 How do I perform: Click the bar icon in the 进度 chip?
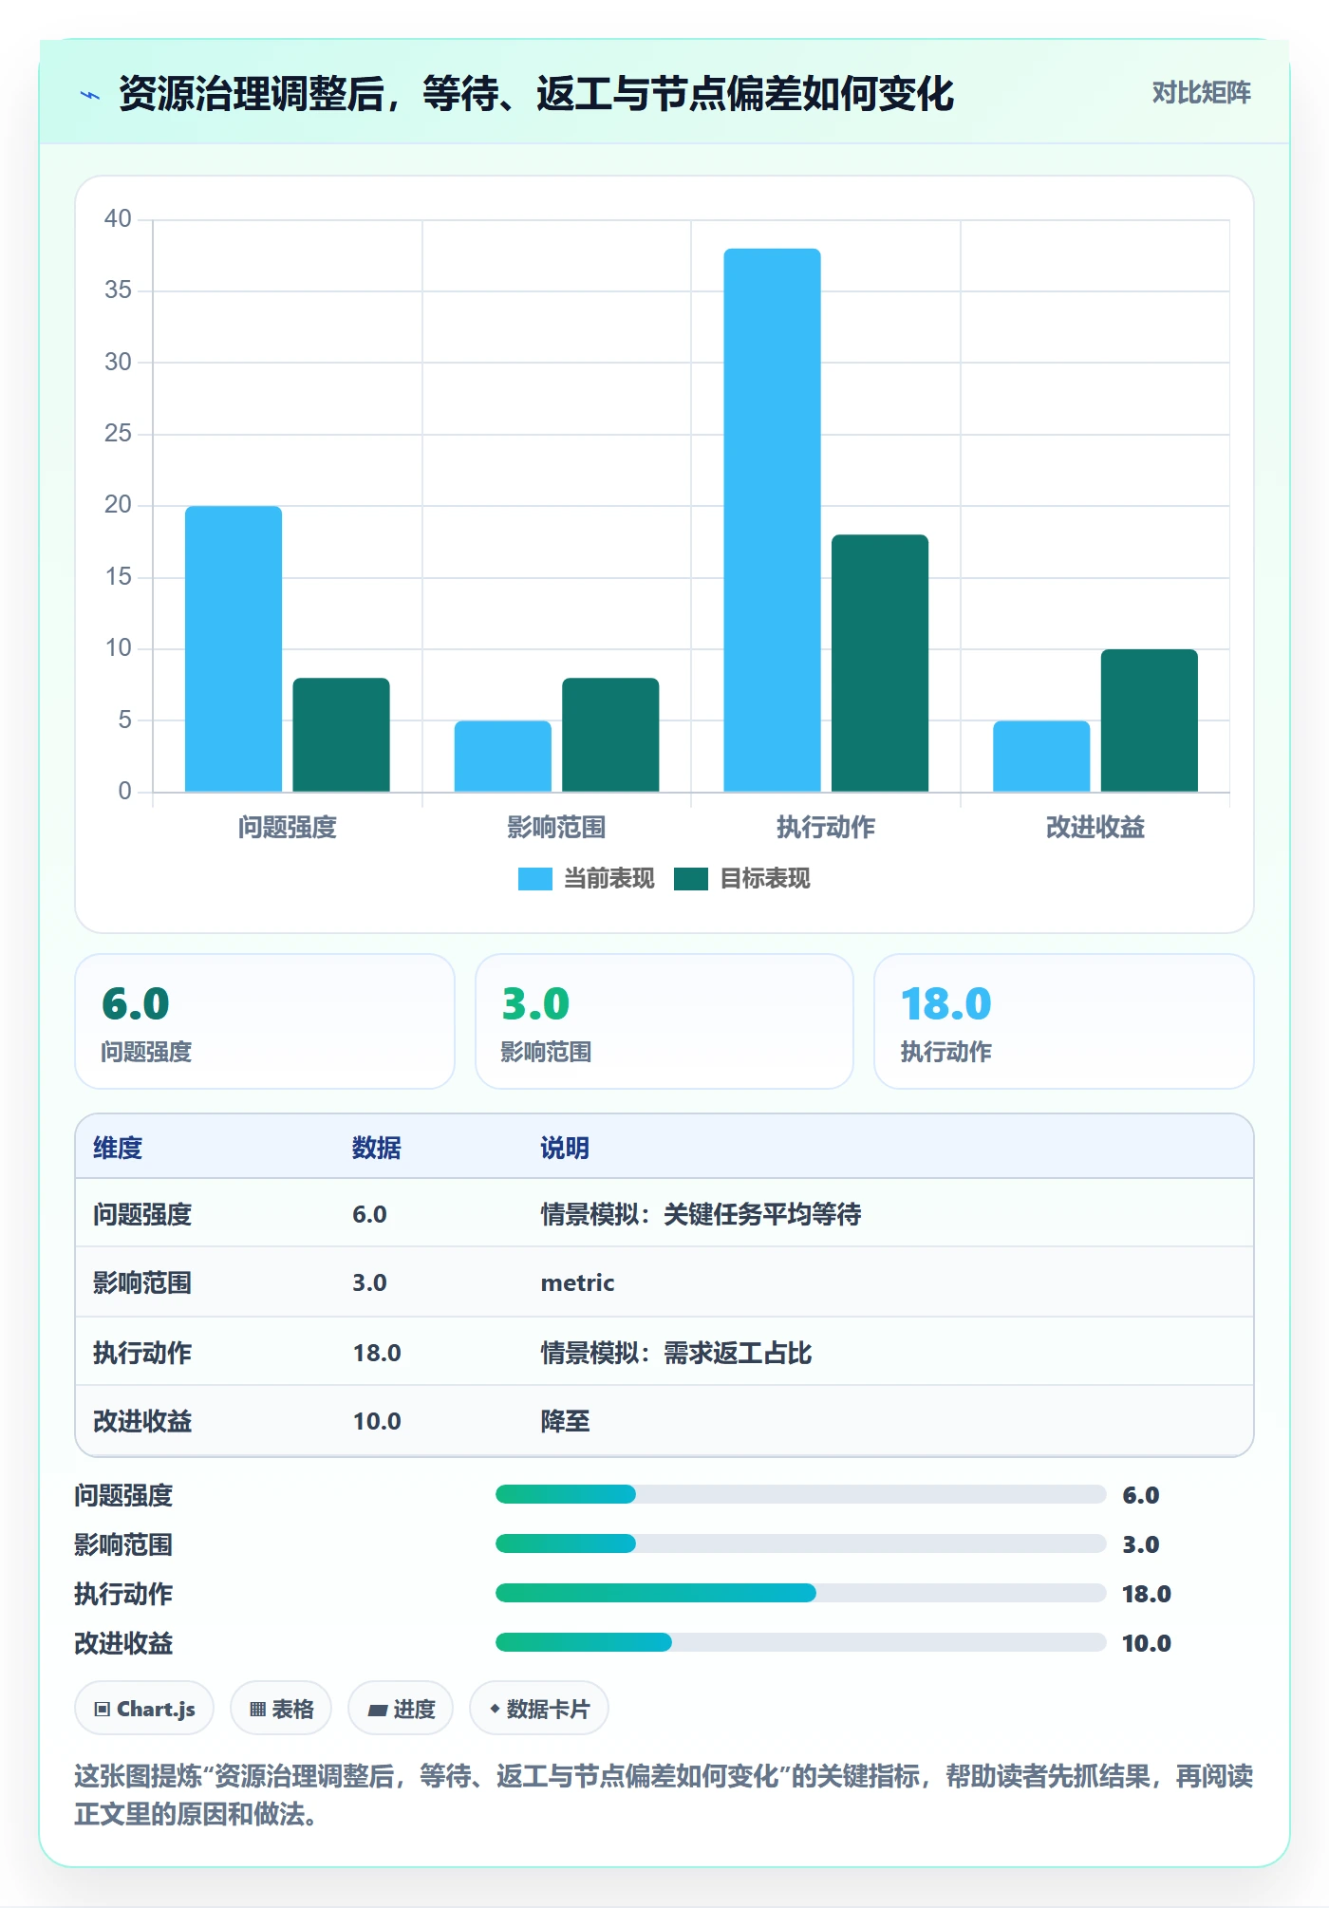[377, 1711]
